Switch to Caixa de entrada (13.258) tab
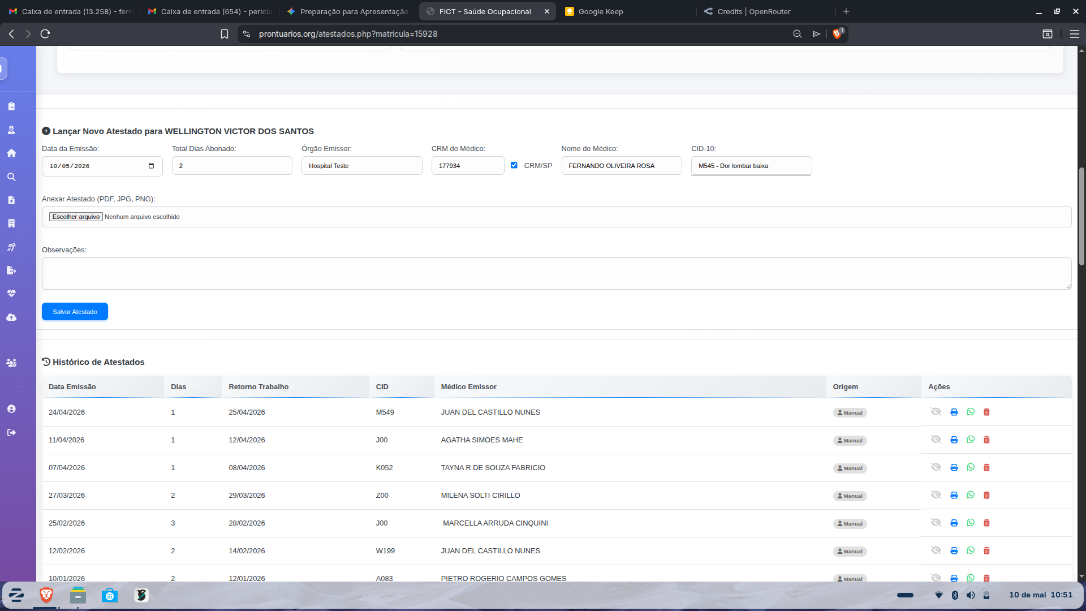The width and height of the screenshot is (1086, 611). 71,11
